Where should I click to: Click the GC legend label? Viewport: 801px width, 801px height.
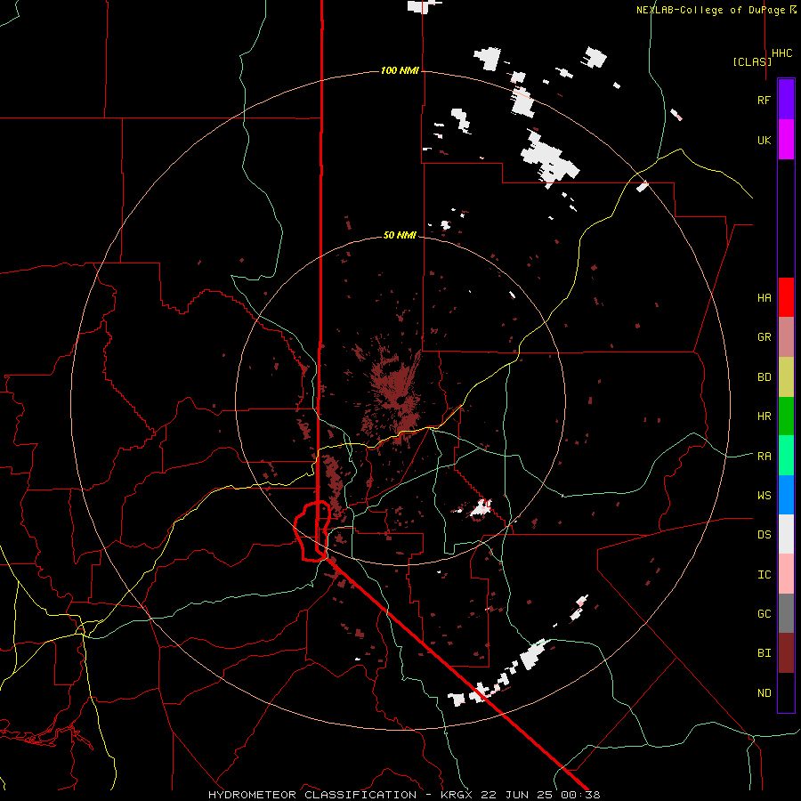(x=764, y=614)
